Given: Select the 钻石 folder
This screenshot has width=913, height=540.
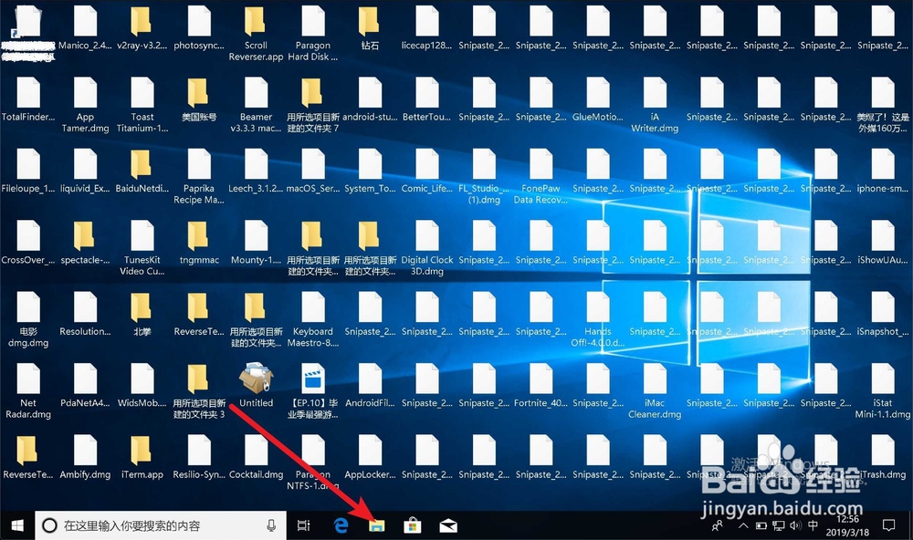Looking at the screenshot, I should click(370, 27).
